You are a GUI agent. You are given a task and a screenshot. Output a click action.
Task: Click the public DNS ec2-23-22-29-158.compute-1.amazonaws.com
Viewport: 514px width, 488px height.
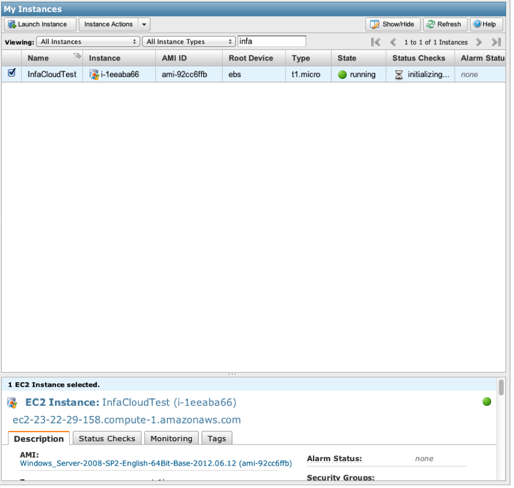click(x=127, y=420)
